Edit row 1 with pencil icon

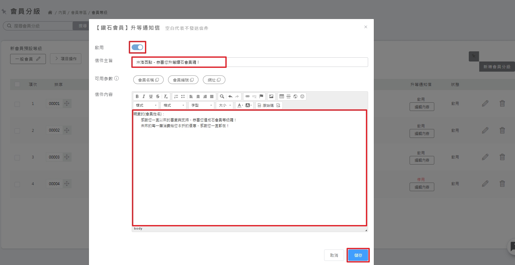click(485, 103)
